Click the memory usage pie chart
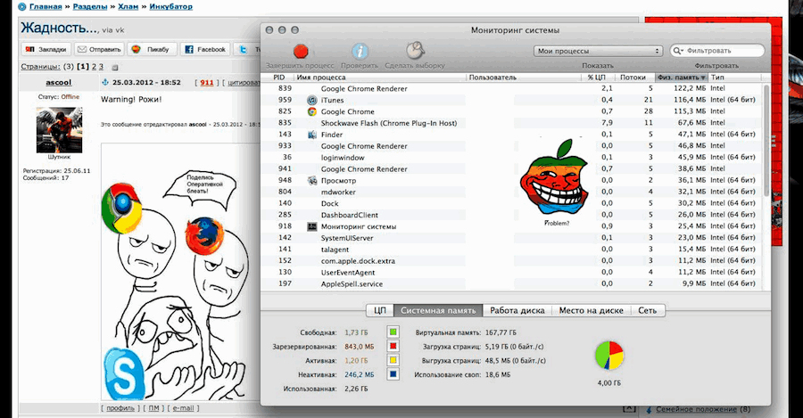The width and height of the screenshot is (803, 418). [x=608, y=356]
